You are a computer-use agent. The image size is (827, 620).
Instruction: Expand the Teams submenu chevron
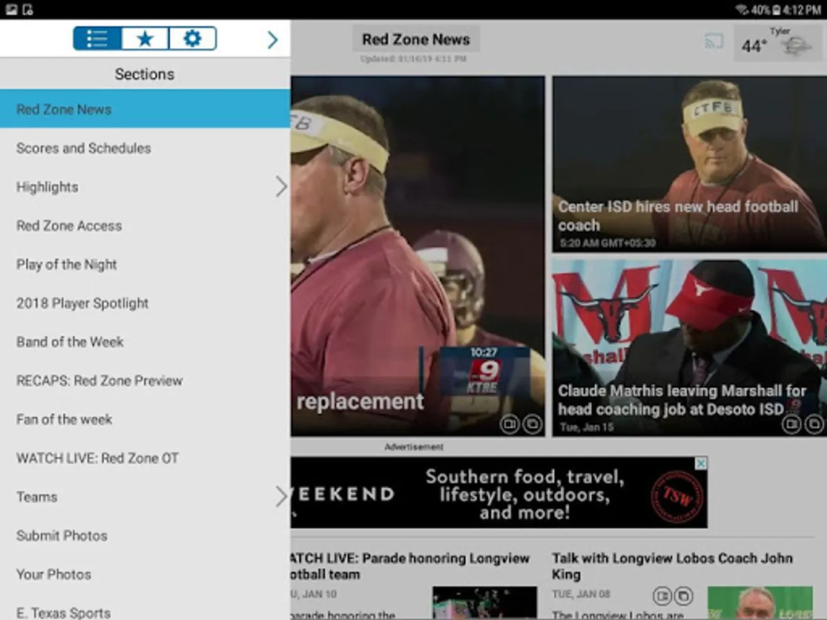tap(280, 497)
